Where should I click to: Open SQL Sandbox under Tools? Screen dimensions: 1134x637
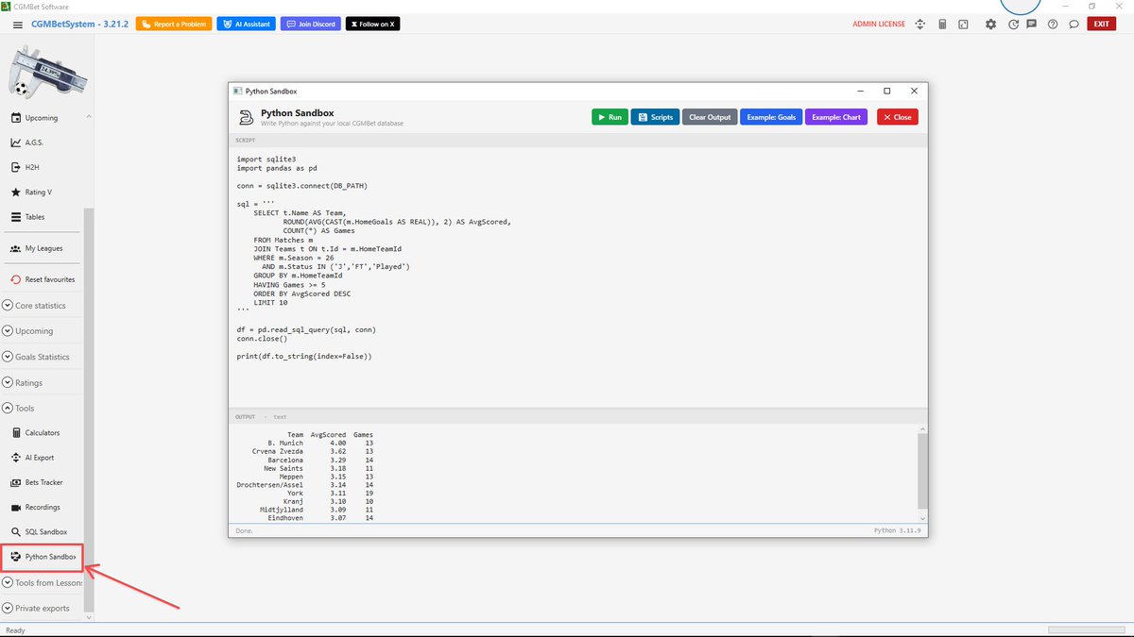pyautogui.click(x=42, y=532)
